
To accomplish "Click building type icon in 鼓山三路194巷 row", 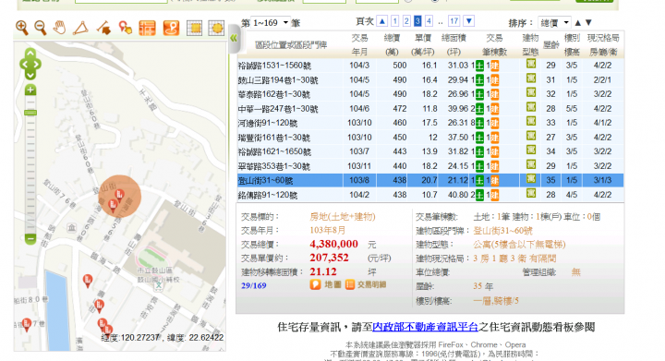I will 531,78.
